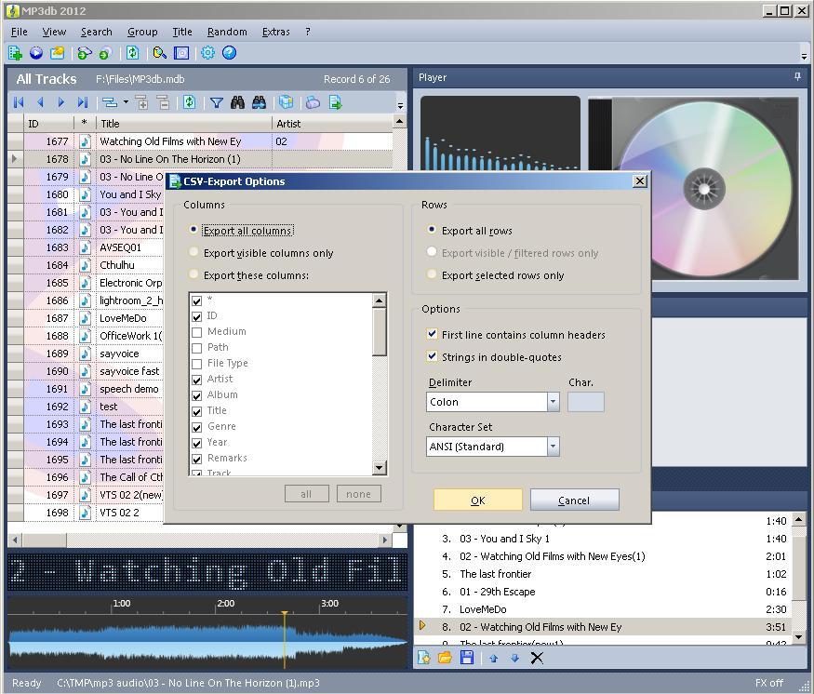The image size is (814, 694).
Task: Open the Extras menu
Action: 275,32
